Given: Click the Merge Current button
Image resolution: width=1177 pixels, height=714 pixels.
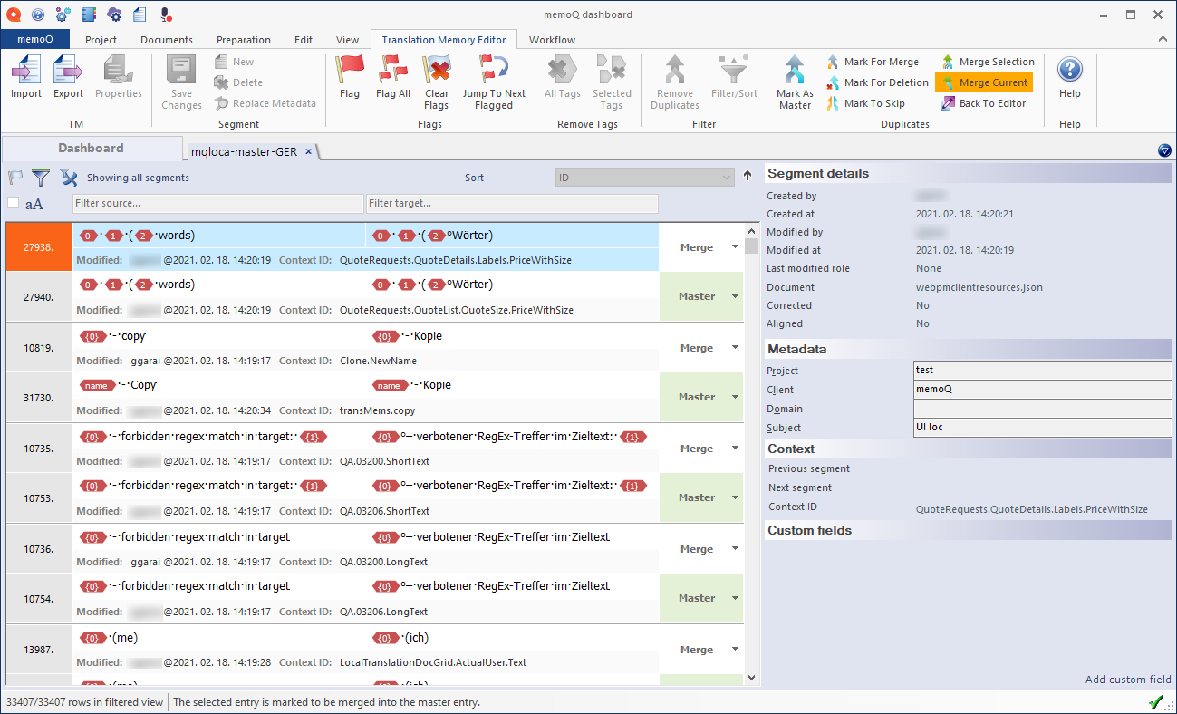Looking at the screenshot, I should pyautogui.click(x=983, y=82).
